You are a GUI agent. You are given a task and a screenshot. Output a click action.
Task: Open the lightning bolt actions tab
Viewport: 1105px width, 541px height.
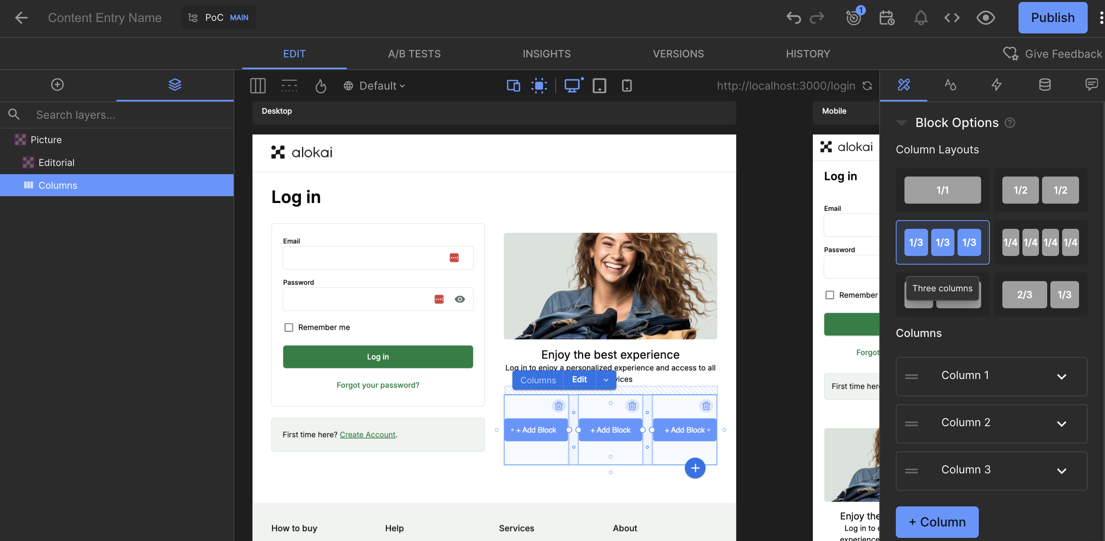tap(996, 85)
